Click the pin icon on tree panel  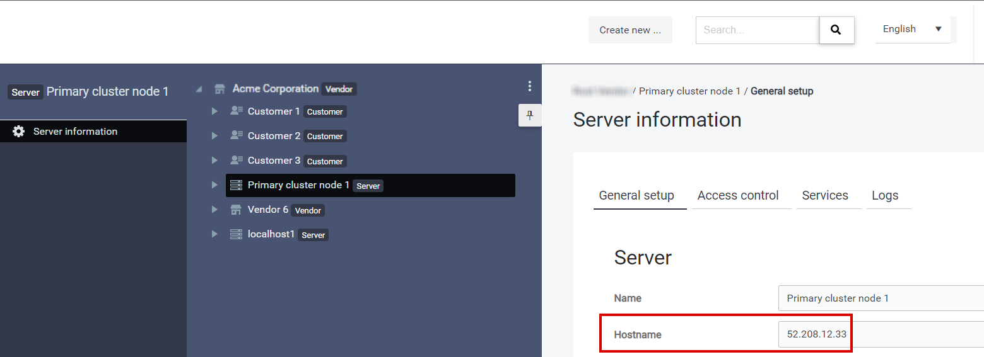529,115
